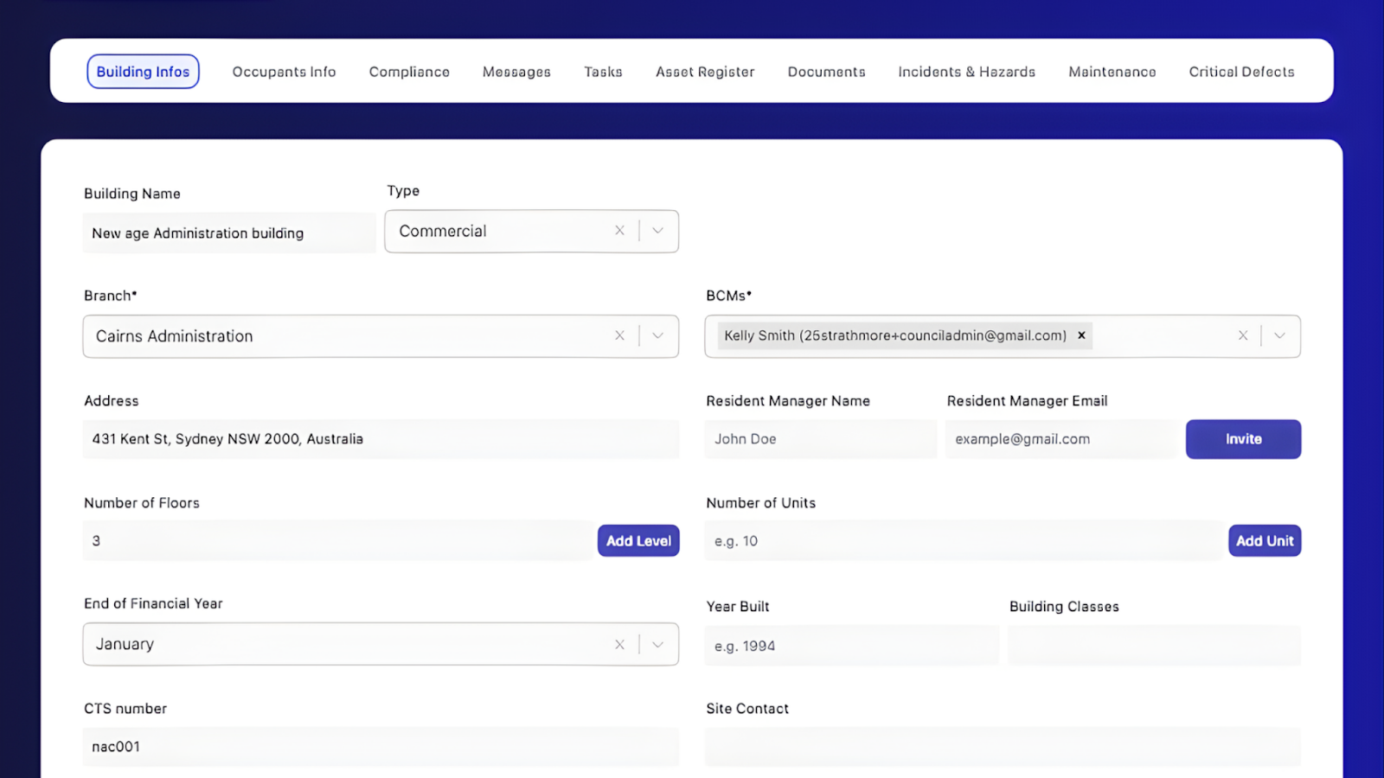Open the Type dropdown arrow
This screenshot has width=1384, height=778.
coord(658,231)
